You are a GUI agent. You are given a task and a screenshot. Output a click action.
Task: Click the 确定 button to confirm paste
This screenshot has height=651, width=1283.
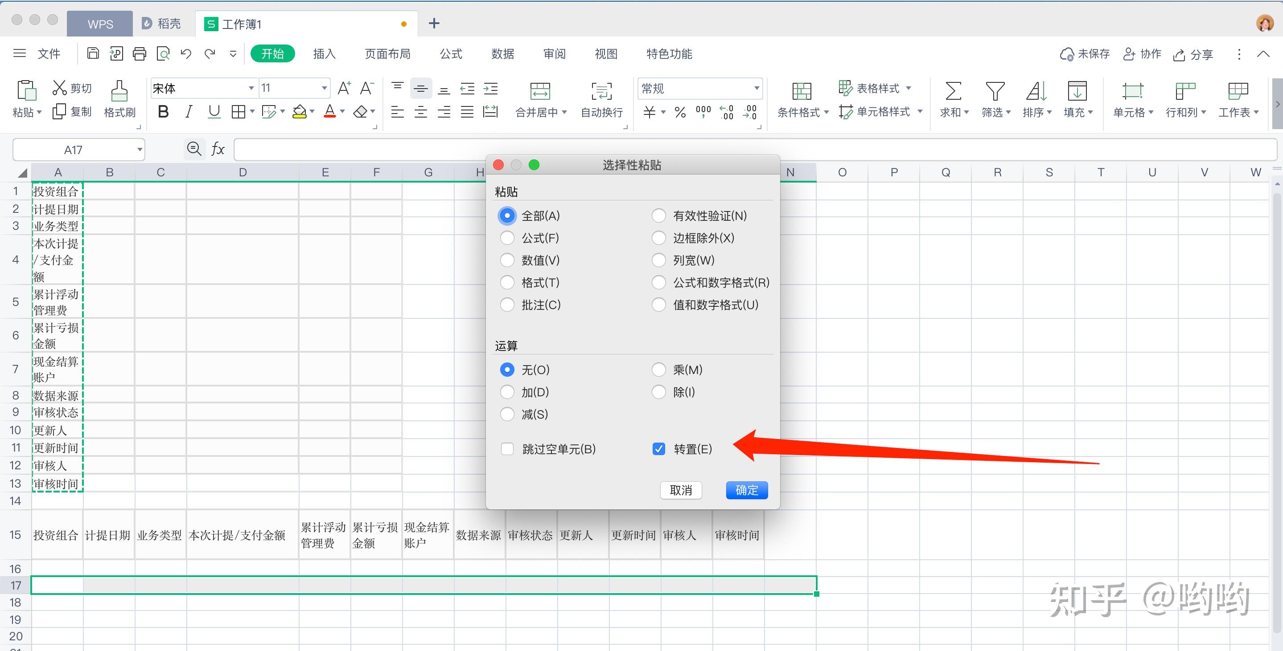click(746, 490)
